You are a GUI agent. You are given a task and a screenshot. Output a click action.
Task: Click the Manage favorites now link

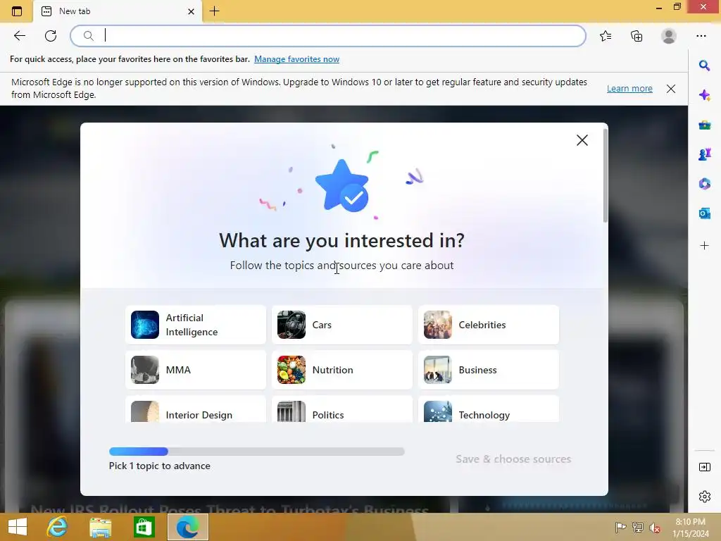(x=296, y=59)
